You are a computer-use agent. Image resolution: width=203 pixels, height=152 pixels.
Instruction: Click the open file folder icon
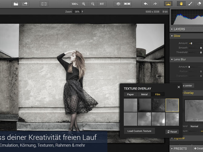(16, 4)
